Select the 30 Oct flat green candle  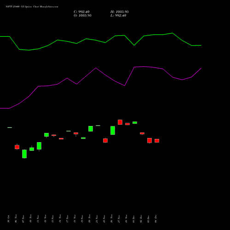click(10, 127)
